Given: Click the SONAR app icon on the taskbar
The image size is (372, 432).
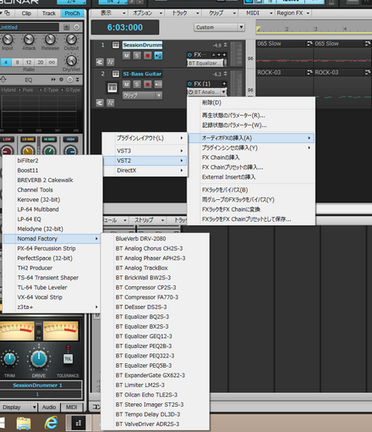Looking at the screenshot, I should 79,423.
